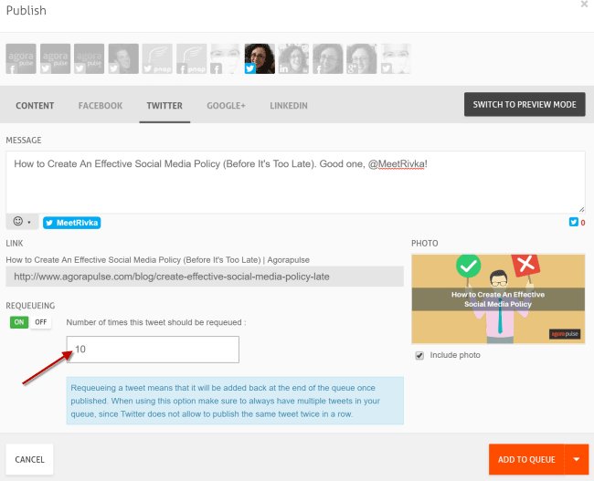This screenshot has height=481, width=594.
Task: Click Add to Queue button
Action: pyautogui.click(x=526, y=459)
